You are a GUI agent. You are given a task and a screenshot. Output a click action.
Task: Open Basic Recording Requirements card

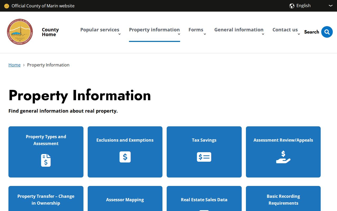(x=283, y=199)
